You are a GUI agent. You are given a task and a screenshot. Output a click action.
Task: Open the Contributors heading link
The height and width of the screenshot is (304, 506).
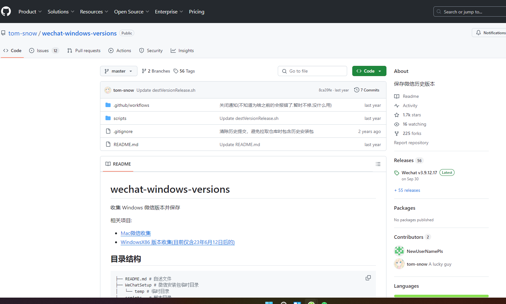(x=412, y=237)
